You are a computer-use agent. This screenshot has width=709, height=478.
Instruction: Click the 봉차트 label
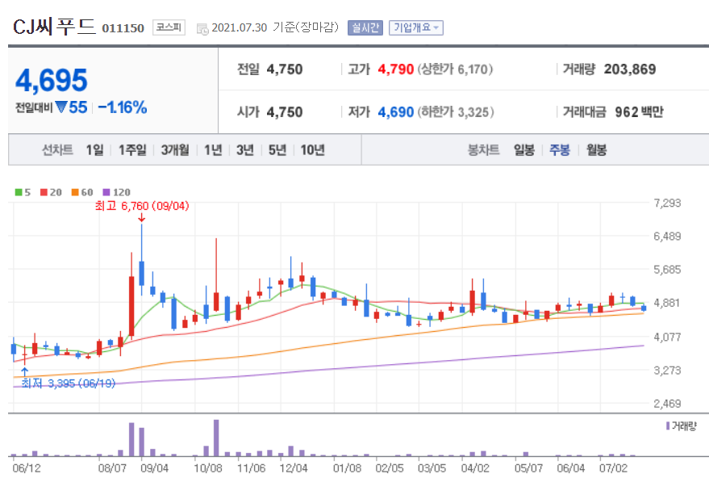483,150
